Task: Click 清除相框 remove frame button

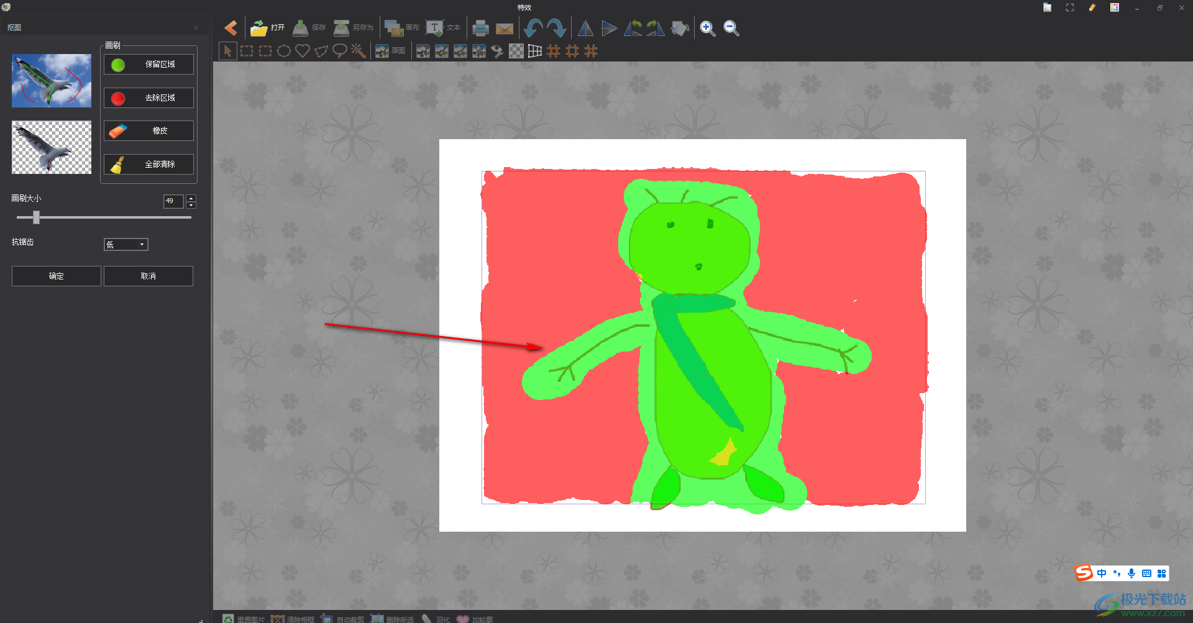Action: (x=293, y=619)
